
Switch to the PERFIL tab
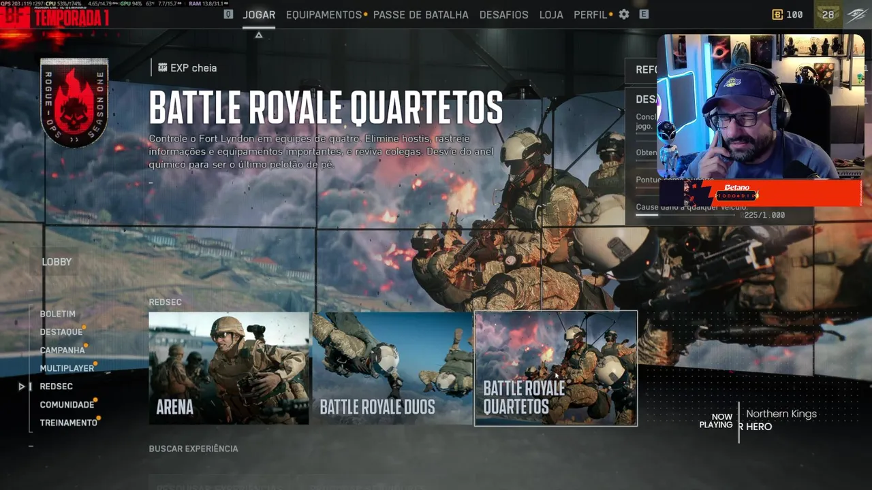(x=591, y=14)
